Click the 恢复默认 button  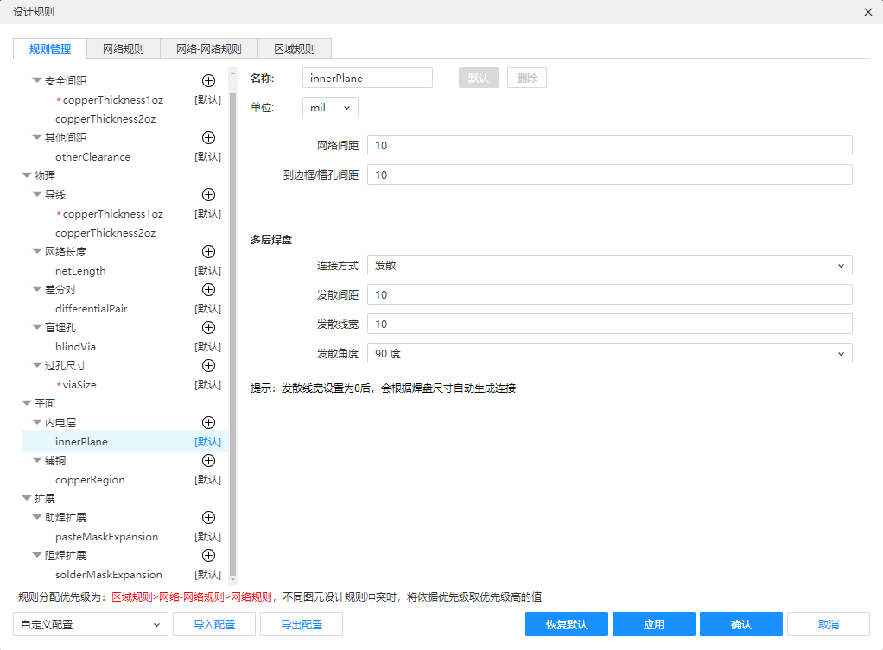(567, 624)
